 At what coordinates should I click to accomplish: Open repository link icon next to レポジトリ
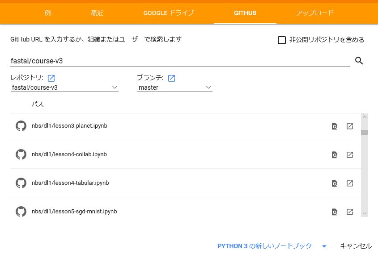(x=51, y=78)
